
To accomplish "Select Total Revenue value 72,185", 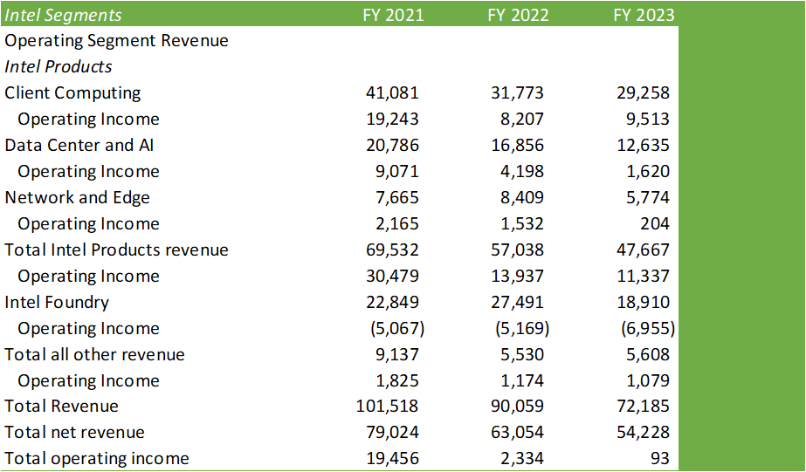I will (643, 407).
